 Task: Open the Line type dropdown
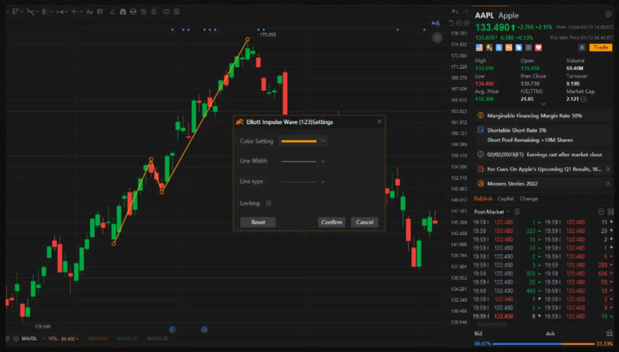pyautogui.click(x=303, y=181)
